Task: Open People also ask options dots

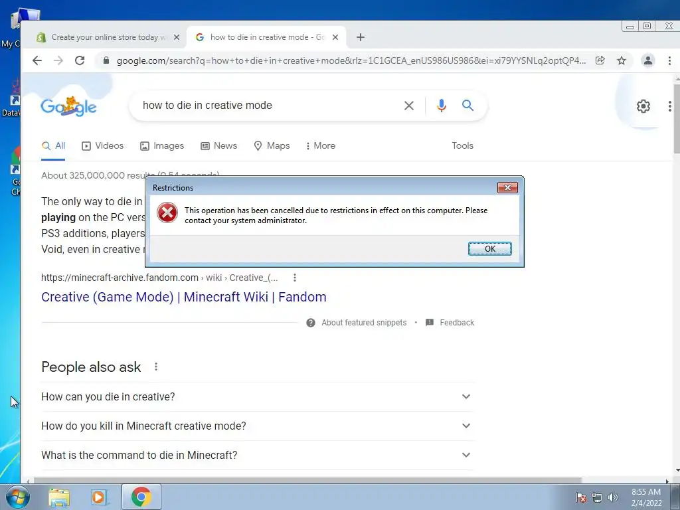Action: [155, 367]
